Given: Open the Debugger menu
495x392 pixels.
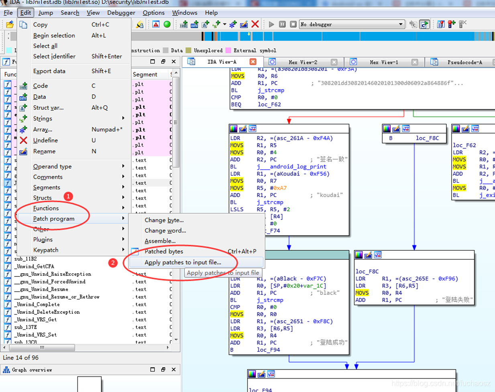Looking at the screenshot, I should click(x=121, y=13).
